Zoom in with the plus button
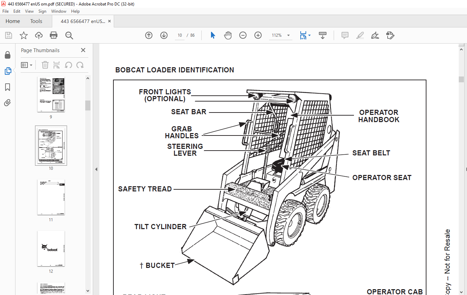467x295 pixels. pos(258,35)
